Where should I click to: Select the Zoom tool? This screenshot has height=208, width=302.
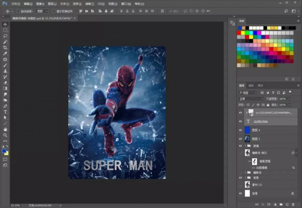6,135
